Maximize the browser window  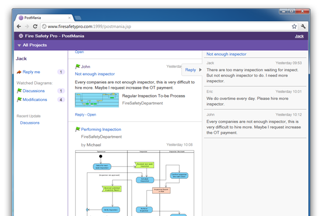291,12
